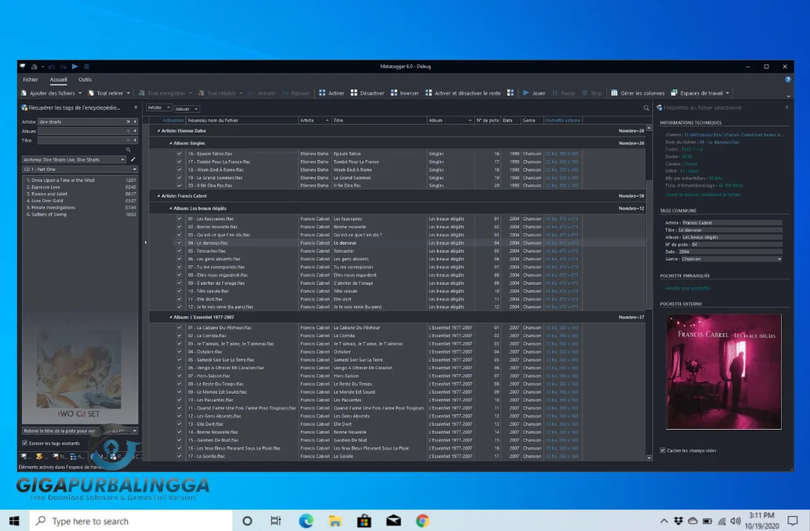Click the play icon in the title bar
Image resolution: width=810 pixels, height=531 pixels.
click(75, 67)
